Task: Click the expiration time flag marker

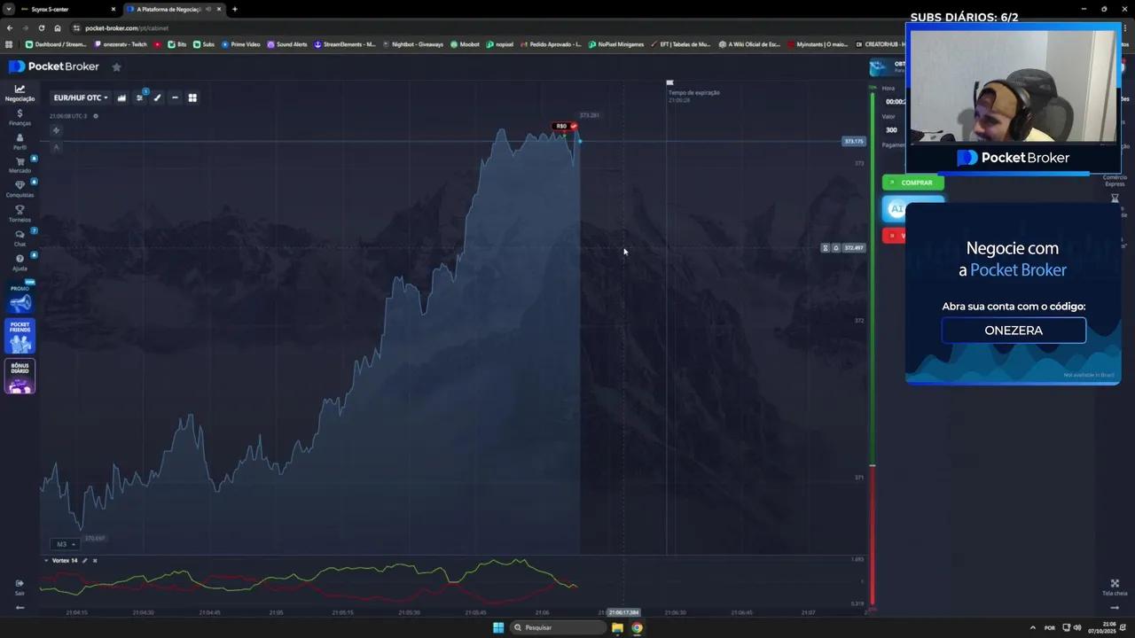Action: click(670, 82)
